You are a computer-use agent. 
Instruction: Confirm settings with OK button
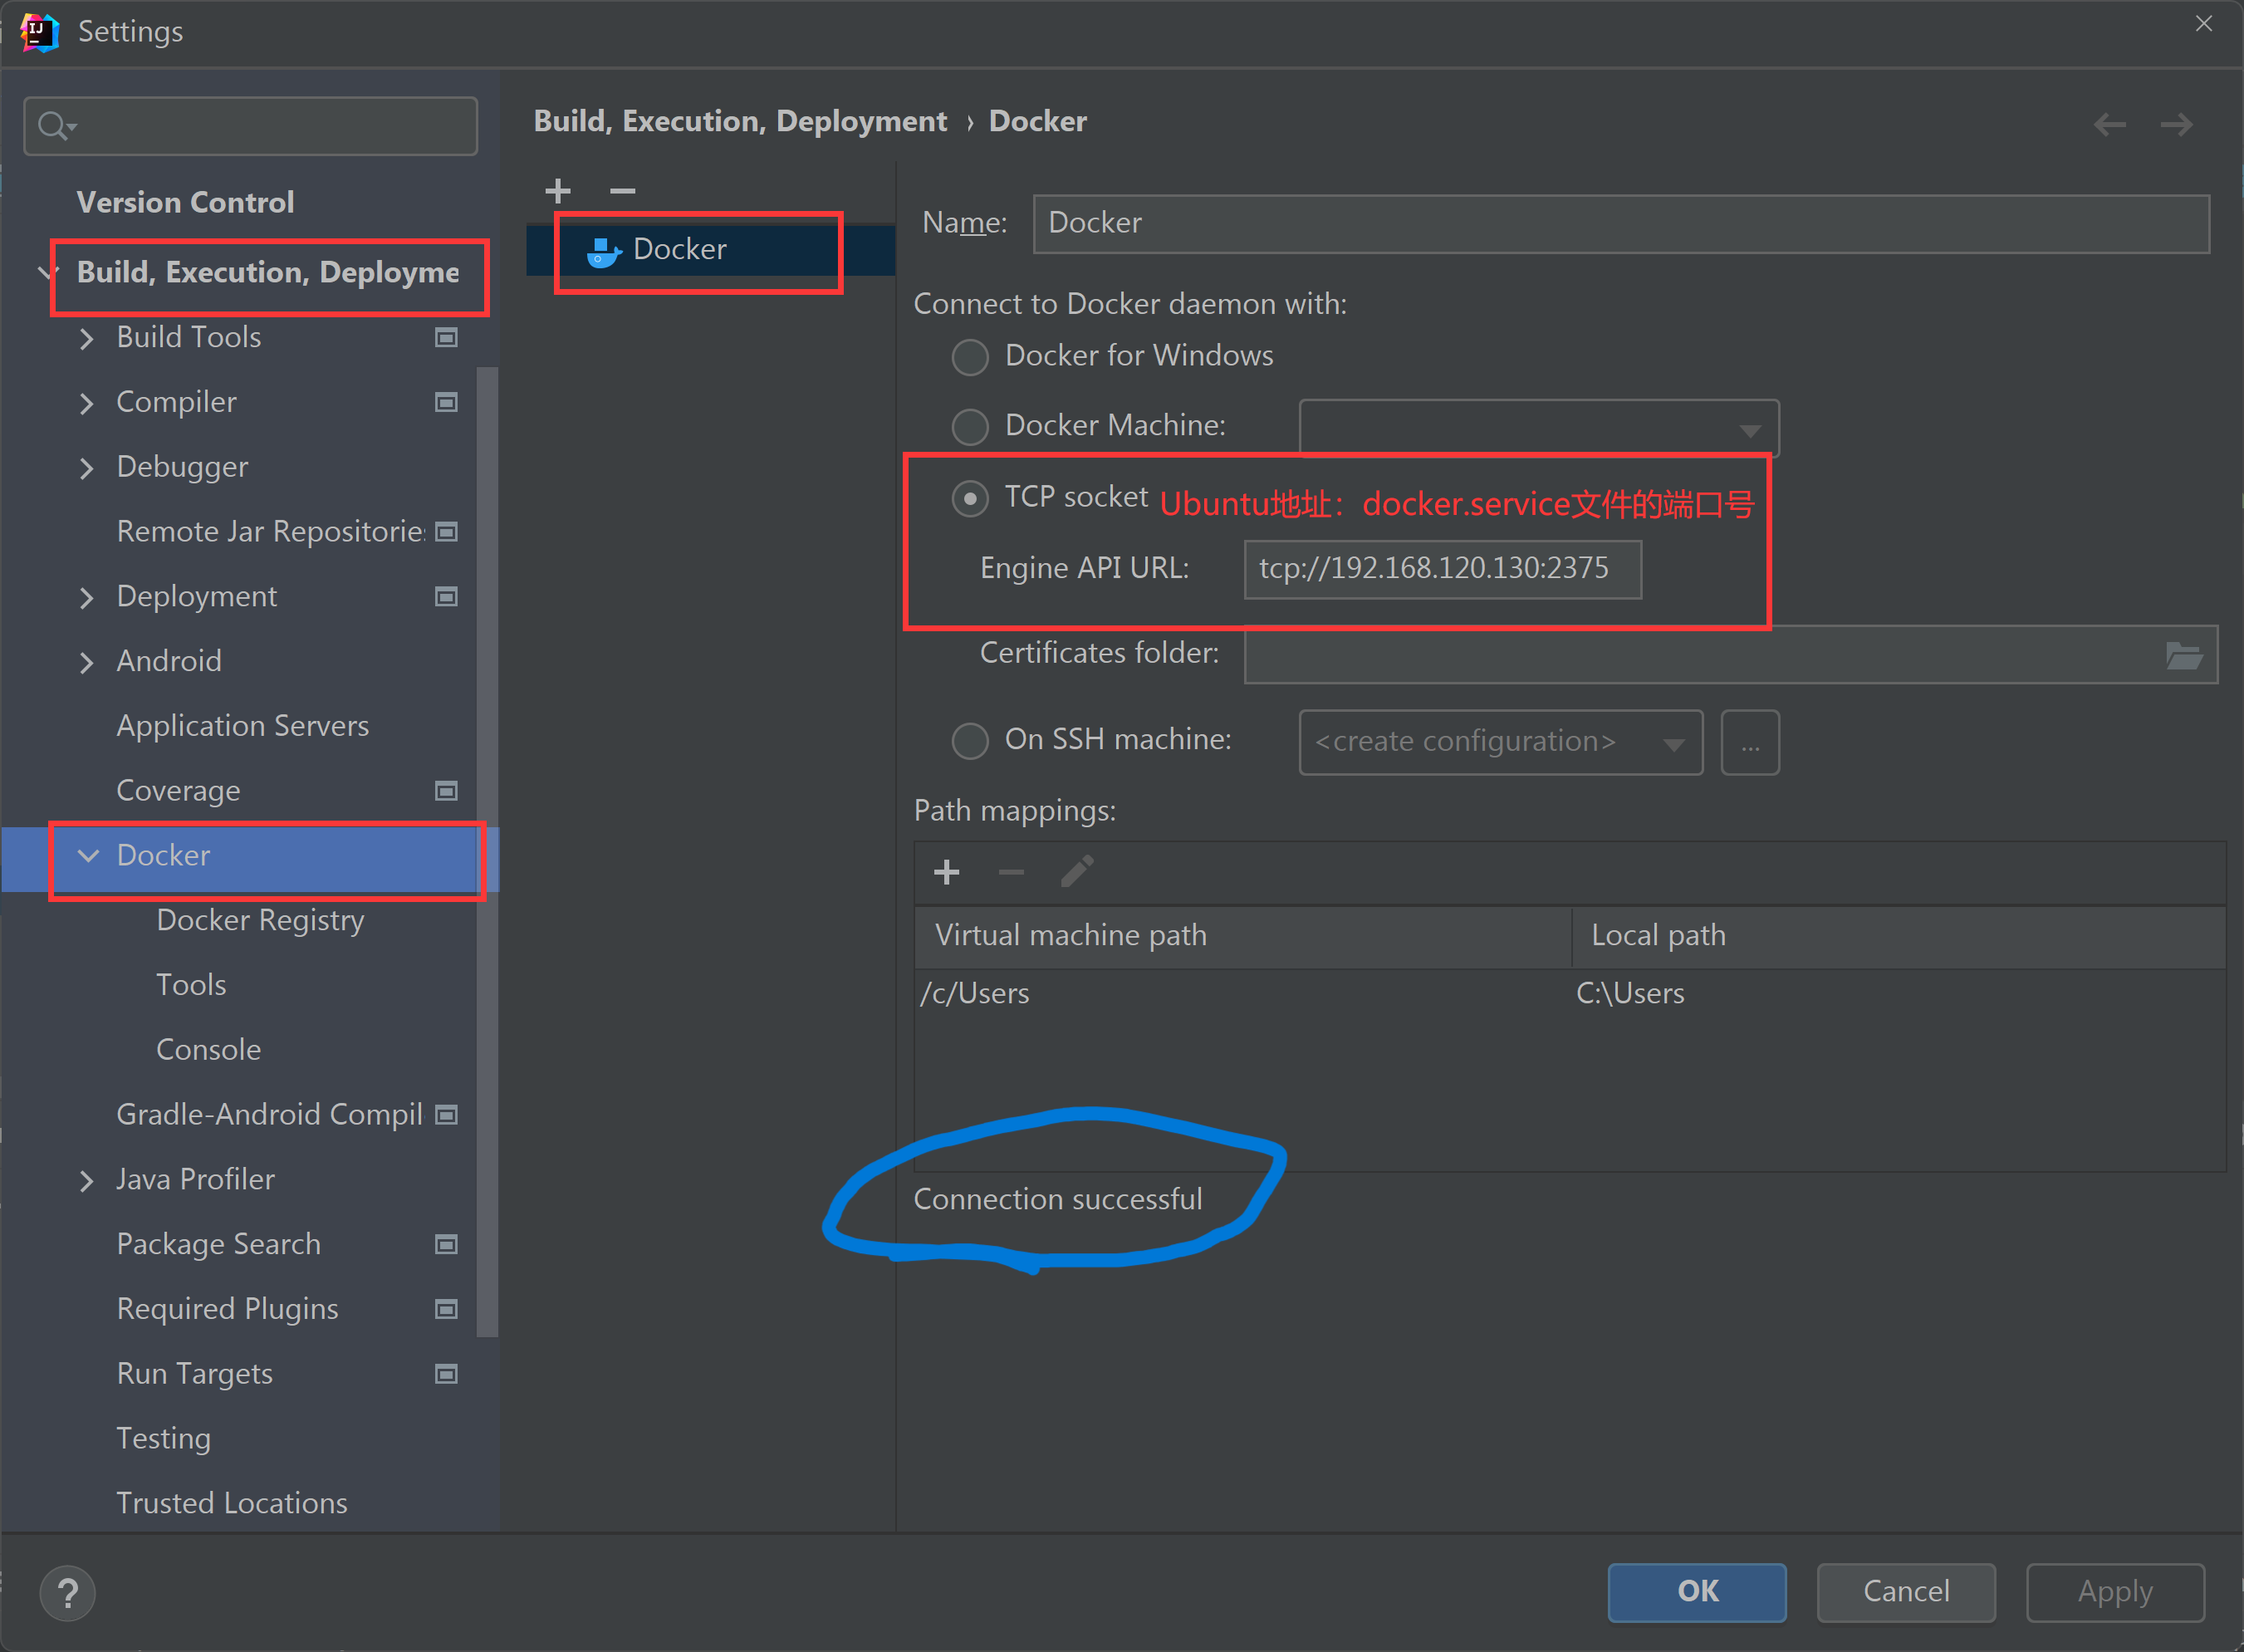click(1697, 1592)
